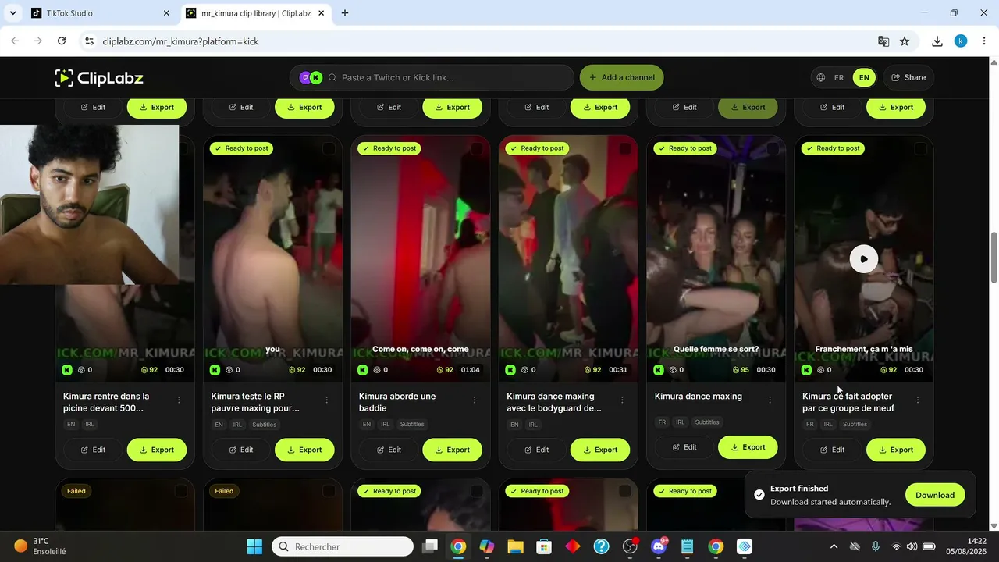Edit the 'Kimura rentre dans la picine' clip

[93, 450]
